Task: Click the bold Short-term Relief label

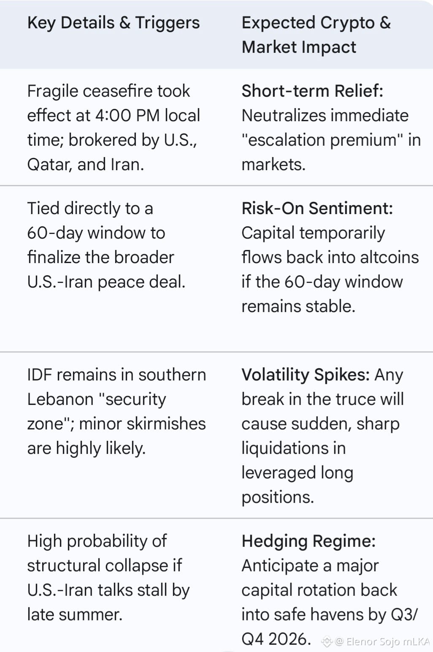Action: 312,91
